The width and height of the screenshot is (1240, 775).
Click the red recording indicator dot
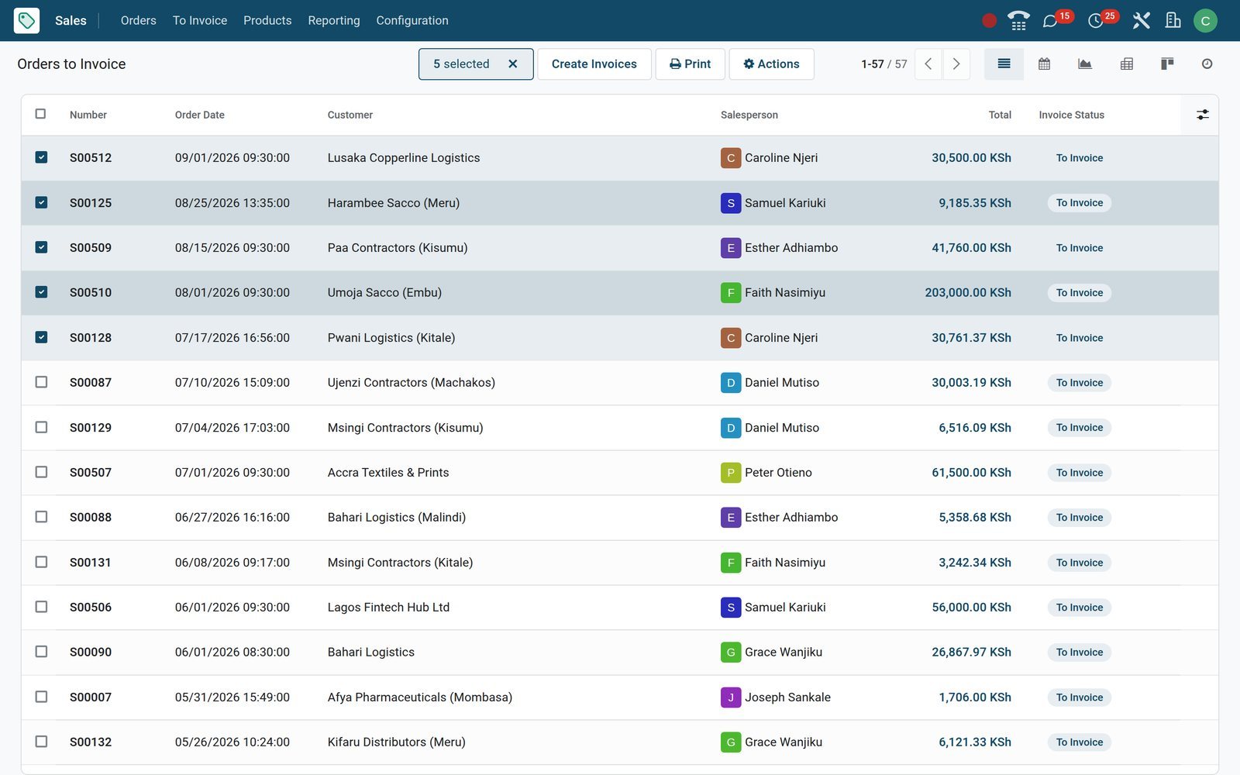pos(989,21)
